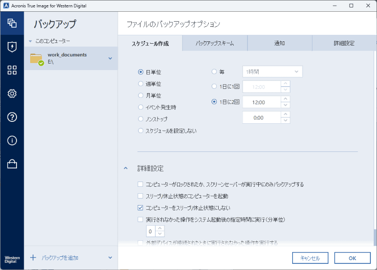Switch to バックアップスキーム tab
377x270 pixels.
(x=215, y=43)
